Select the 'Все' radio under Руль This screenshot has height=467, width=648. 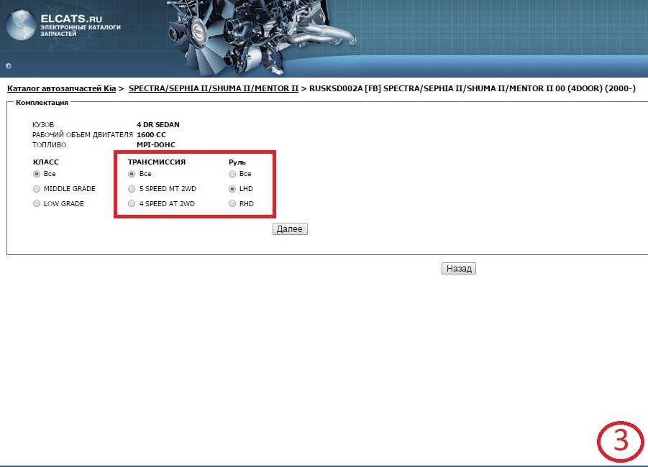click(232, 174)
